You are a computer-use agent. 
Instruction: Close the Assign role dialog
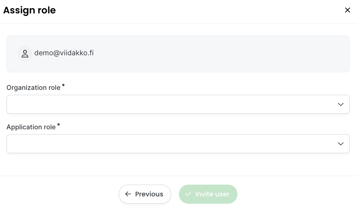347,10
